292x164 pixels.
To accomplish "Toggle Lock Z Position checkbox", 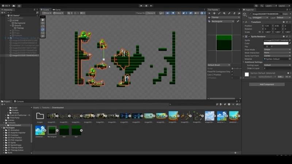I will (232, 75).
